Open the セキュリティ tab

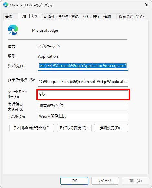[91, 17]
